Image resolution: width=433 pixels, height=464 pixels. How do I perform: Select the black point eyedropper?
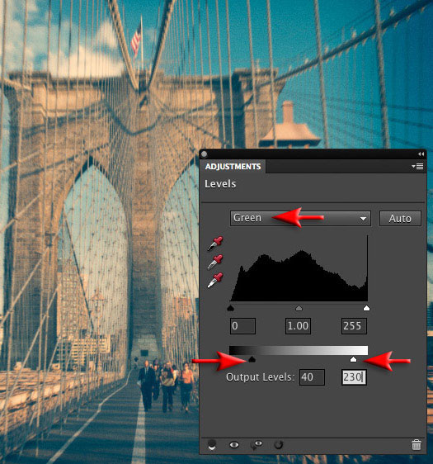click(215, 244)
